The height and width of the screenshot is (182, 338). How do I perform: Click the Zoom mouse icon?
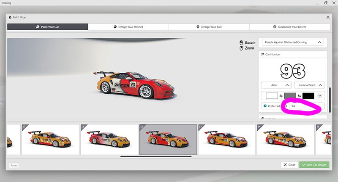click(241, 48)
